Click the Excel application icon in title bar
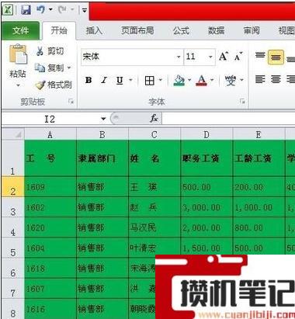The width and height of the screenshot is (295, 319). coord(8,10)
